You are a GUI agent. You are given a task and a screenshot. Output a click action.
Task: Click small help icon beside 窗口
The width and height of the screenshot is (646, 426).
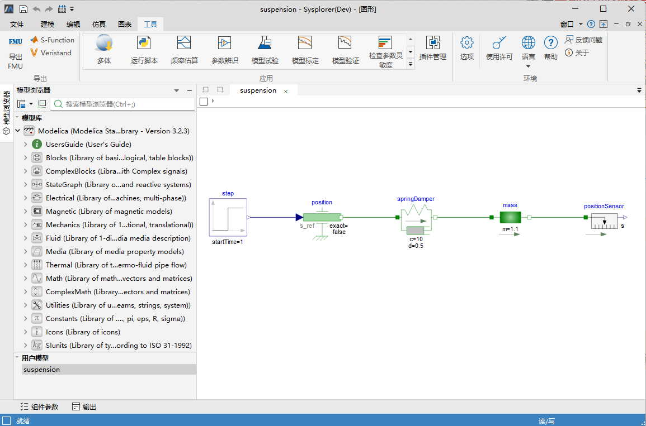point(591,24)
